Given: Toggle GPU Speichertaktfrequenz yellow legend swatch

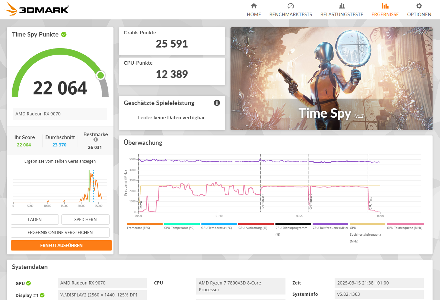Looking at the screenshot, I should click(368, 224).
